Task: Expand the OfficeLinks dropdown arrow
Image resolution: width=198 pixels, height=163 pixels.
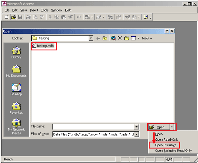Action: [x=92, y=17]
